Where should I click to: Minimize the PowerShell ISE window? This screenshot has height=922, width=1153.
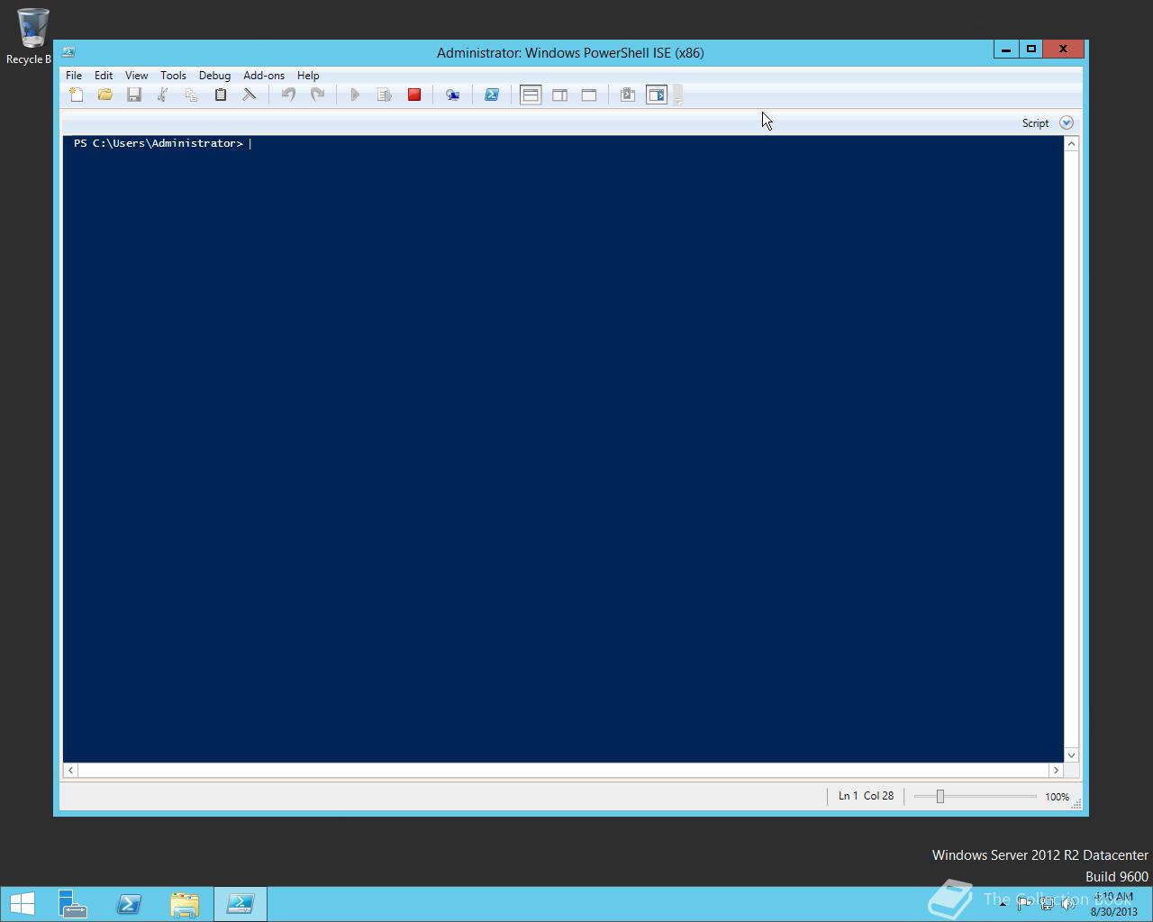pyautogui.click(x=1006, y=50)
